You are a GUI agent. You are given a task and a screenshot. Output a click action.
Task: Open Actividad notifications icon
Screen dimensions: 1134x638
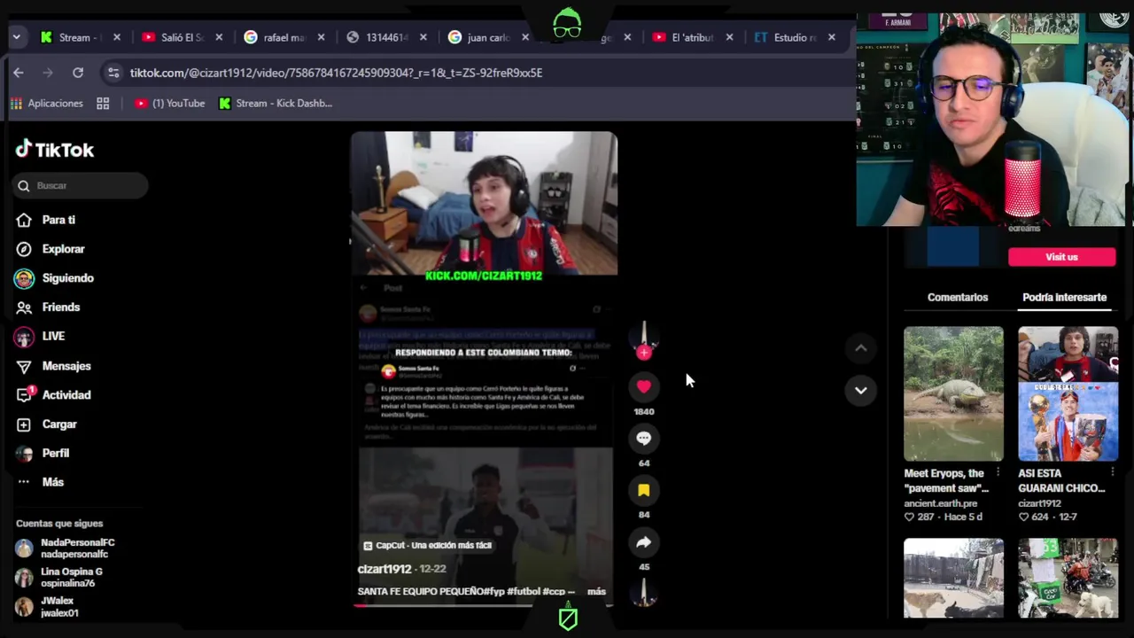coord(24,395)
